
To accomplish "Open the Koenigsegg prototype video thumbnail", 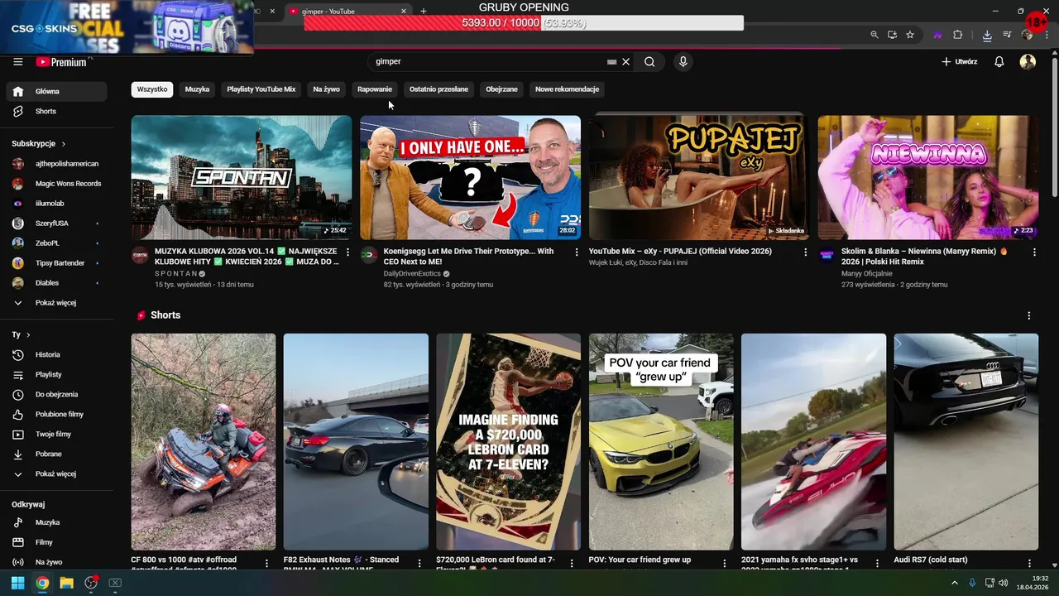I will coord(470,177).
